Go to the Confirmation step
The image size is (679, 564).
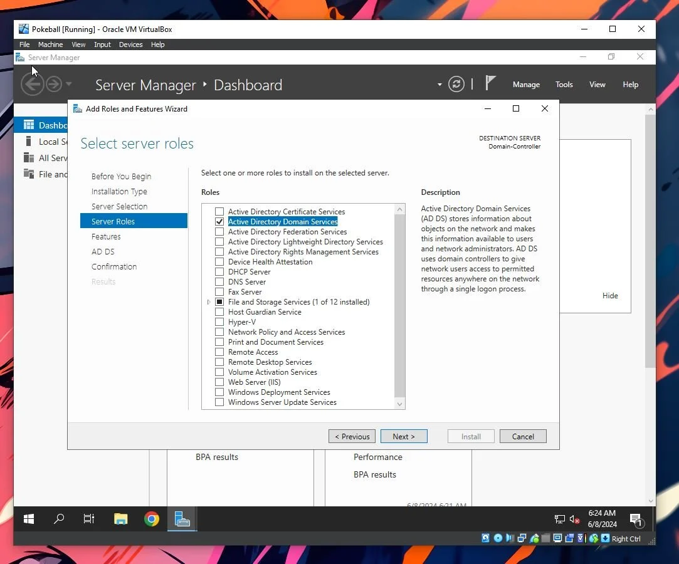point(114,266)
